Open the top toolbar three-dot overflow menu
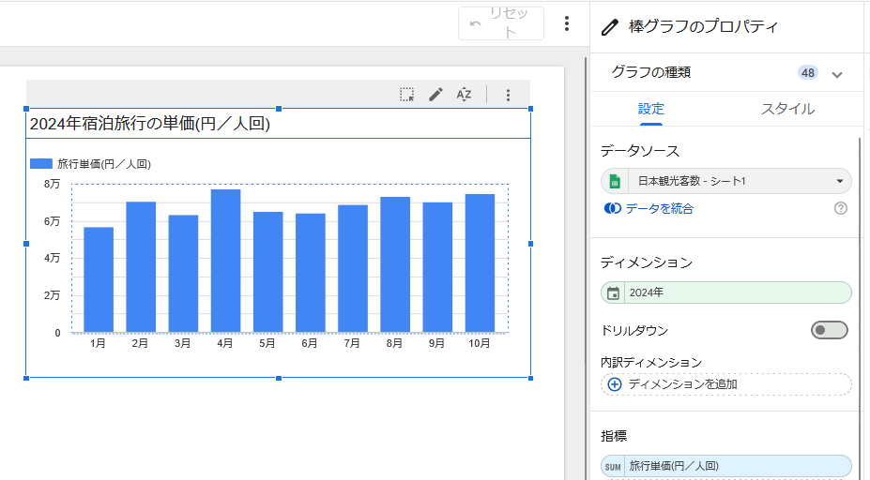Screen dimensions: 870x480 [x=566, y=23]
